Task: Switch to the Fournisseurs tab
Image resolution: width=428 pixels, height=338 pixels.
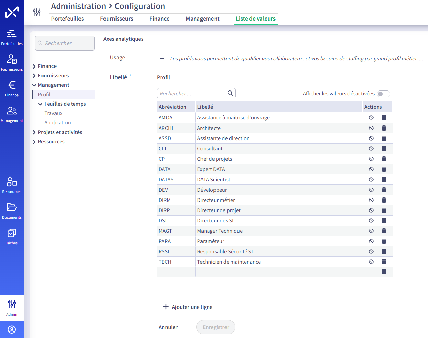Action: pos(117,19)
